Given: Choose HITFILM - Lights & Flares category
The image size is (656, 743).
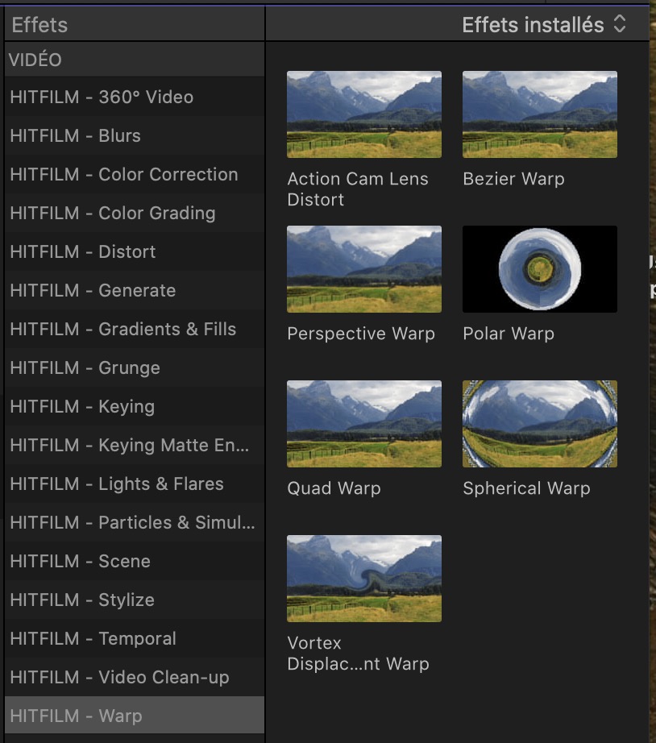Looking at the screenshot, I should (x=135, y=484).
